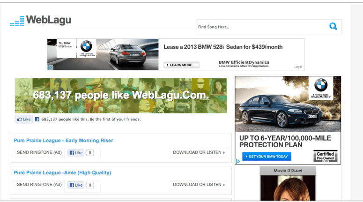Open Pure Prairie League -Amie (High Quality)
Image resolution: width=363 pixels, height=202 pixels.
click(x=62, y=173)
